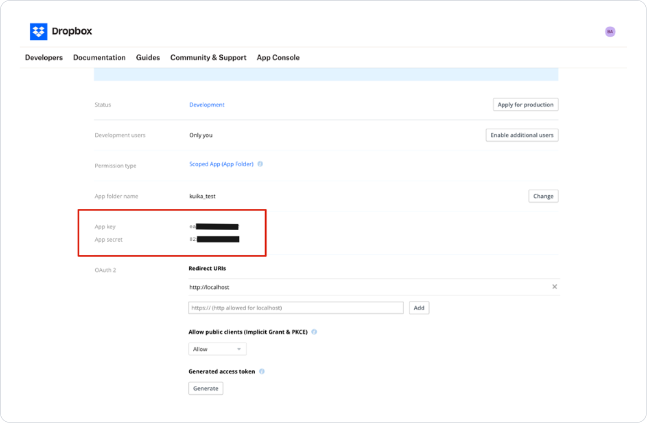Show info about Generated access token
Image resolution: width=647 pixels, height=423 pixels.
point(262,372)
